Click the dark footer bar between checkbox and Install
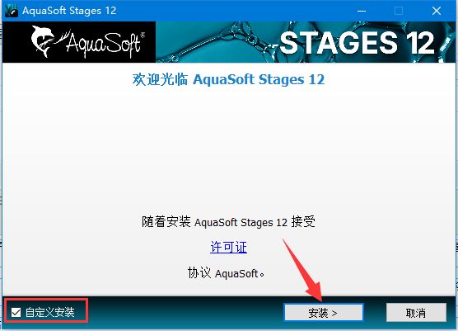Image resolution: width=458 pixels, height=331 pixels. click(x=185, y=313)
